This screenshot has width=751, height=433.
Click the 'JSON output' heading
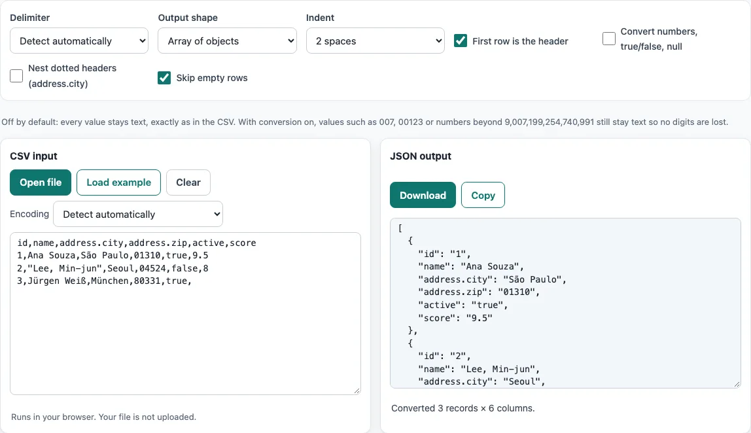tap(421, 156)
